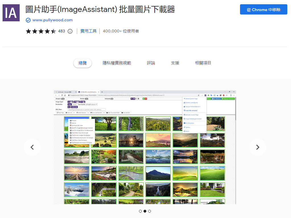Show the 相關項目 tab
The width and height of the screenshot is (291, 218).
pos(203,63)
